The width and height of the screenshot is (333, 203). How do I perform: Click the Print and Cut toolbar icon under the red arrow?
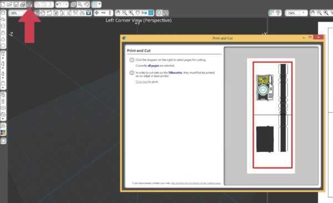(29, 4)
